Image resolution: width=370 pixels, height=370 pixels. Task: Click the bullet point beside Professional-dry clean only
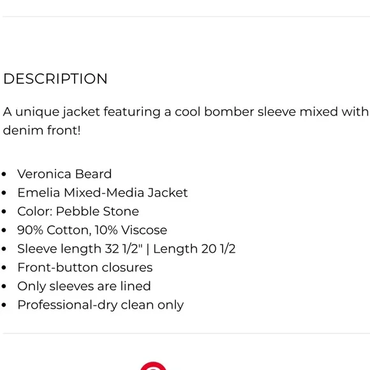4,305
